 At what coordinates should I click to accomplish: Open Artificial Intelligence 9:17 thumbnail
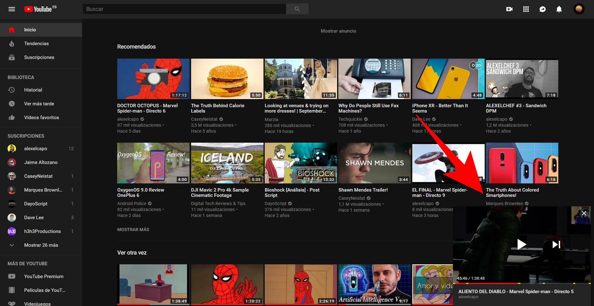[374, 284]
